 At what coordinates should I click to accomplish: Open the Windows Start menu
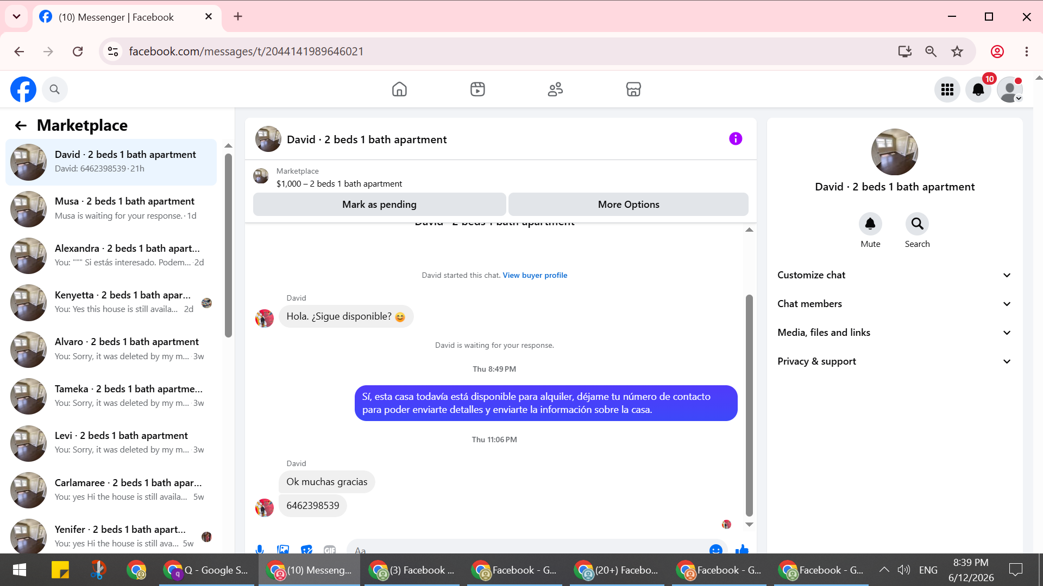[x=20, y=570]
